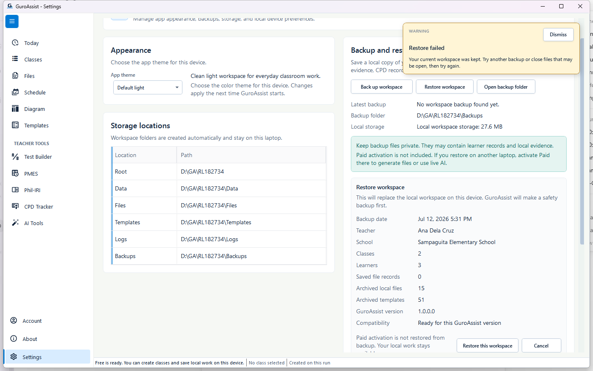Click the AI Tools wand icon
Viewport: 593px width, 371px height.
coord(15,223)
